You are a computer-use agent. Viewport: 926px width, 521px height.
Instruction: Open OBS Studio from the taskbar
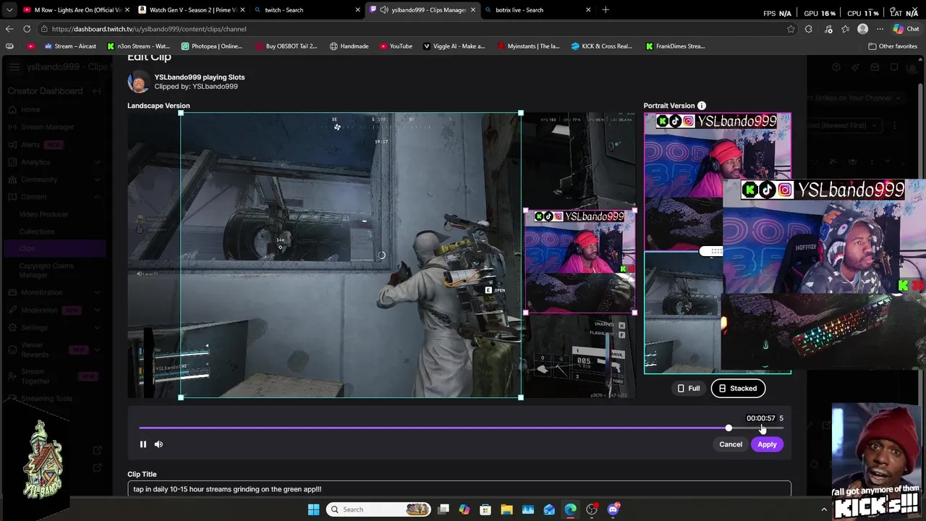(x=592, y=509)
